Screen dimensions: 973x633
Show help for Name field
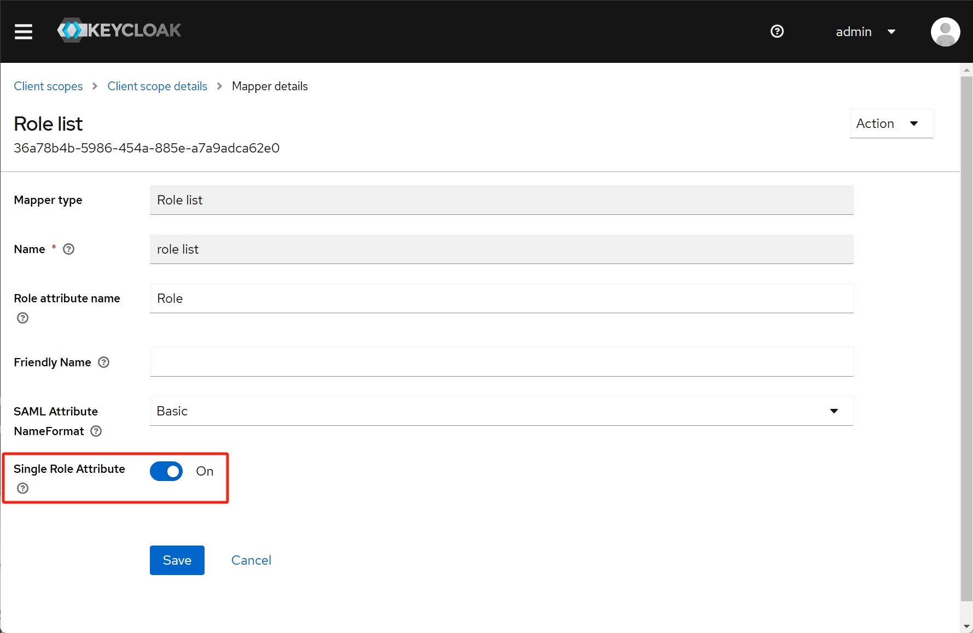[x=68, y=249]
